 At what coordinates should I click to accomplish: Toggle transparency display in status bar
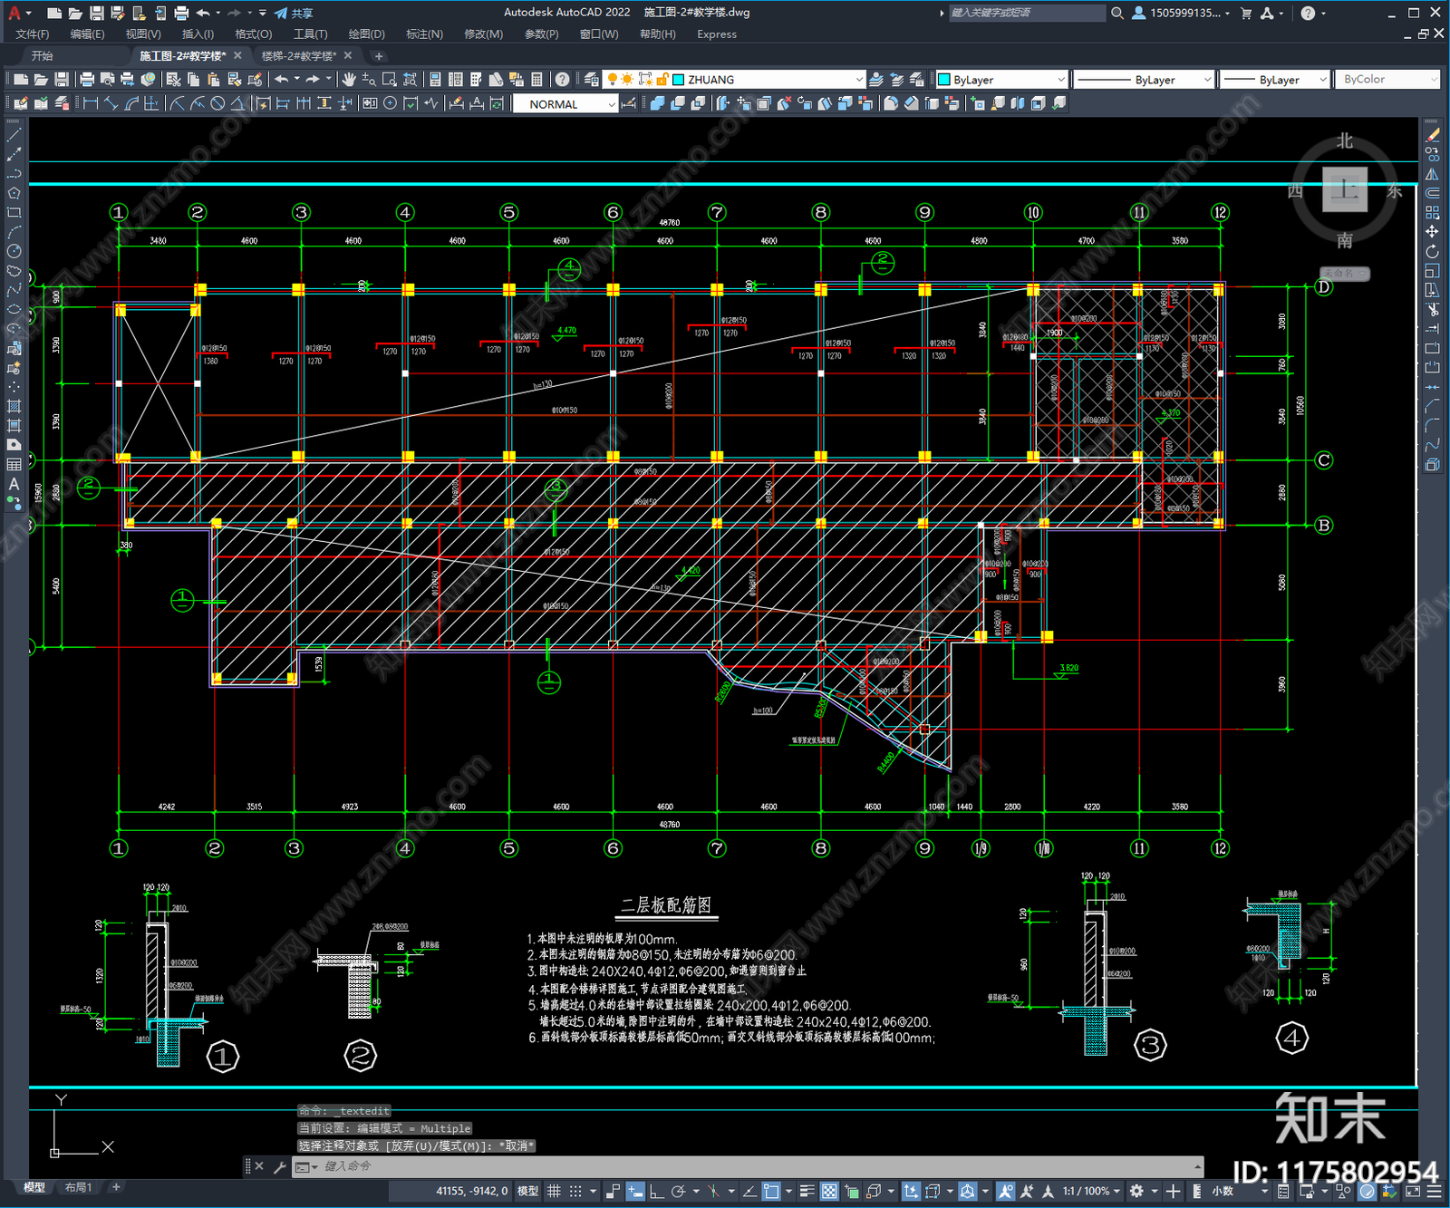click(x=829, y=1191)
